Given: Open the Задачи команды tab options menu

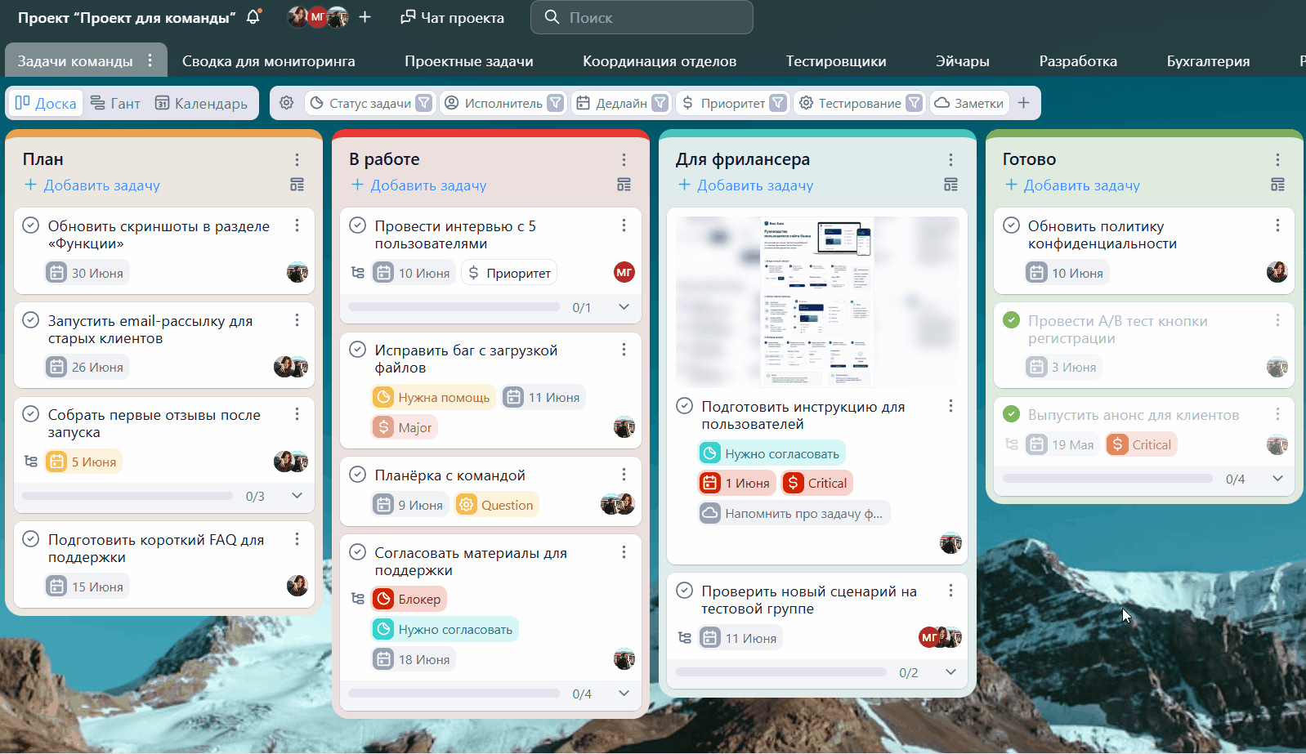Looking at the screenshot, I should pyautogui.click(x=150, y=60).
